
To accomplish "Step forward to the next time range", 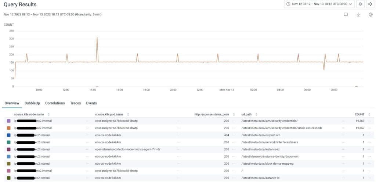I will [370, 4].
